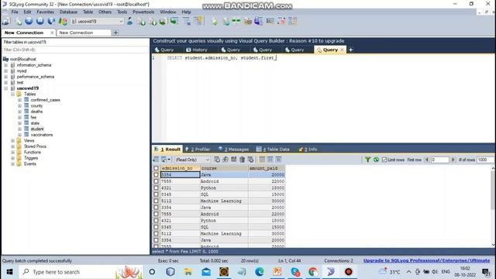Expand the performance_schema database node
496x279 pixels.
(5, 77)
